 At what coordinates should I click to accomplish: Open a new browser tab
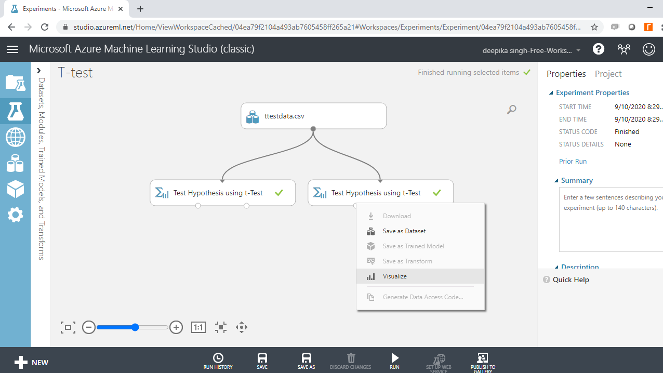point(140,9)
